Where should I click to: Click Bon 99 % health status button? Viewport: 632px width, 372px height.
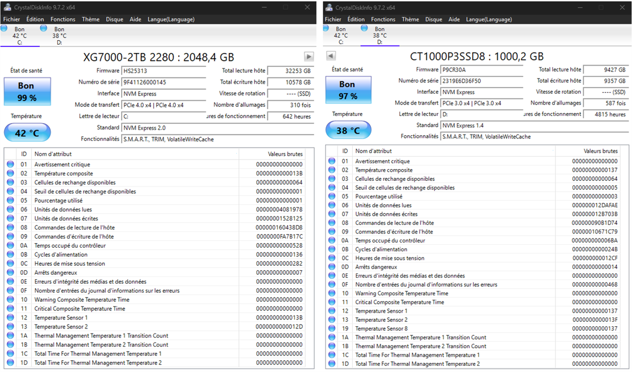click(x=27, y=92)
